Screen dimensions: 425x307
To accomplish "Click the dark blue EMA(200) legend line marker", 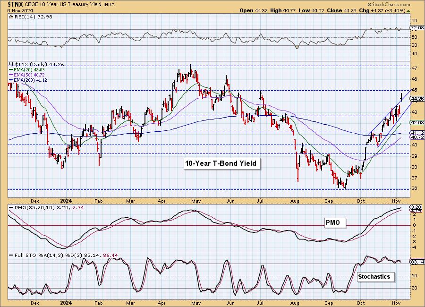I will 11,80.
